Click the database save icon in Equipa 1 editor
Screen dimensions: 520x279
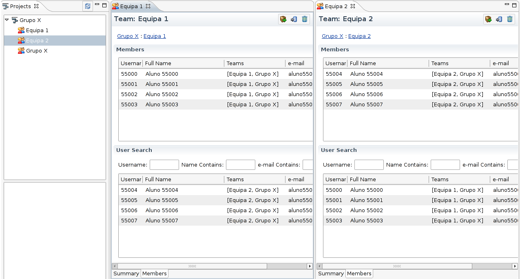point(294,19)
